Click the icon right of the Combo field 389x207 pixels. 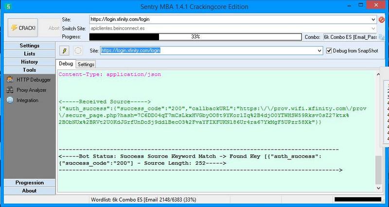click(x=382, y=37)
